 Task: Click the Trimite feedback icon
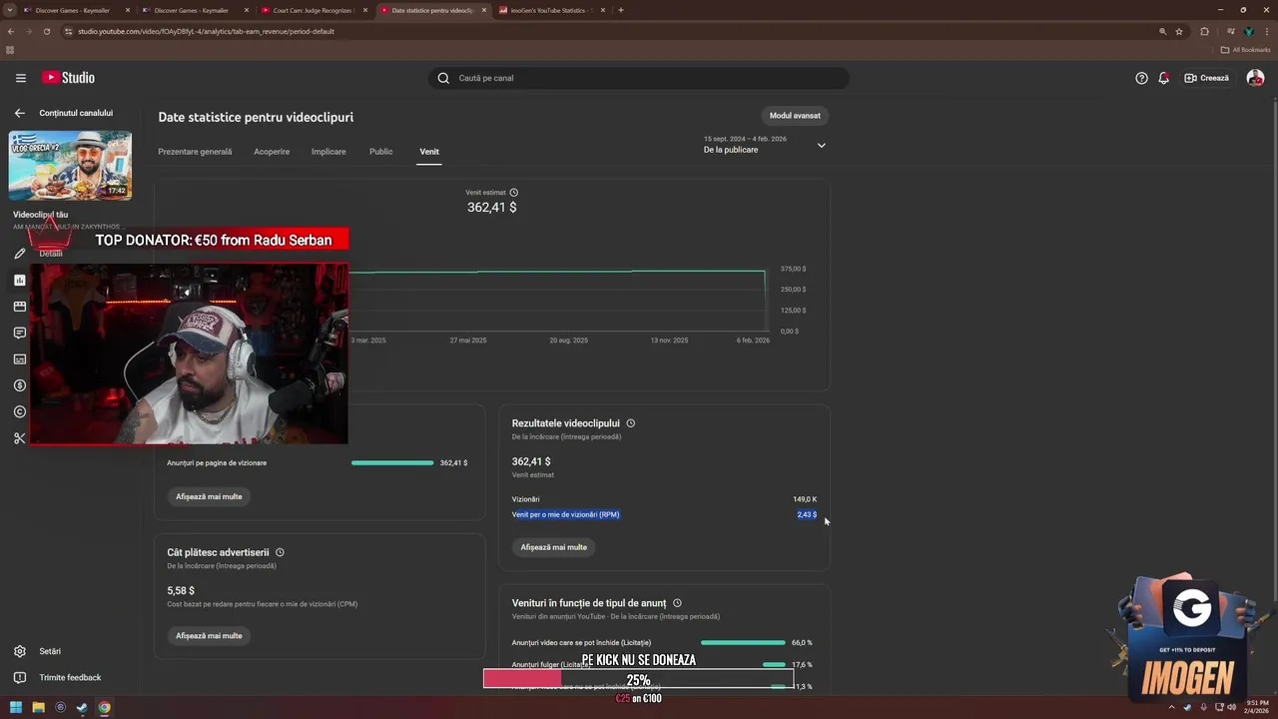coord(19,677)
